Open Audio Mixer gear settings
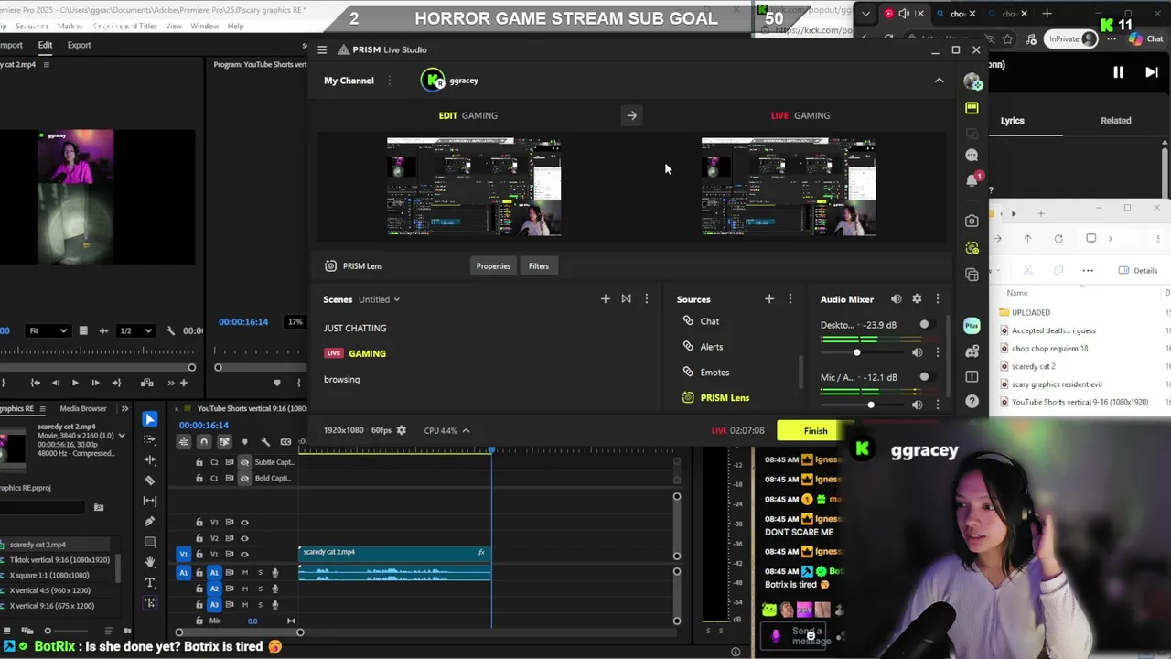This screenshot has height=659, width=1171. point(917,299)
